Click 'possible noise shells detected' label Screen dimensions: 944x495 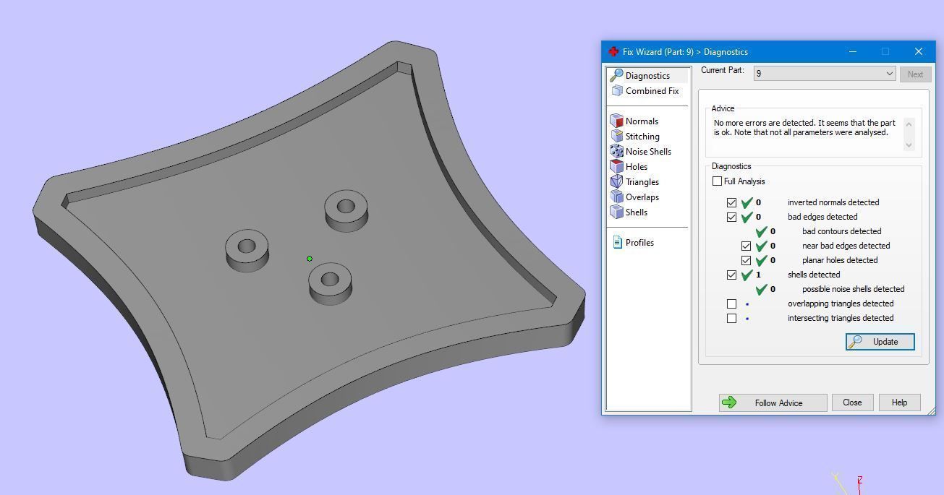(x=853, y=289)
